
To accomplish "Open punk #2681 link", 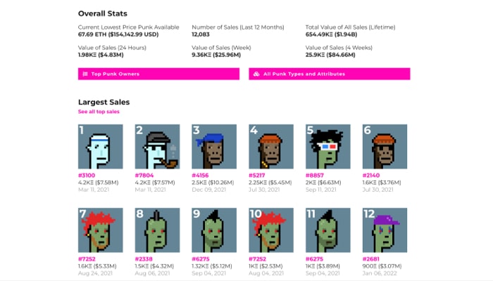I will click(371, 259).
